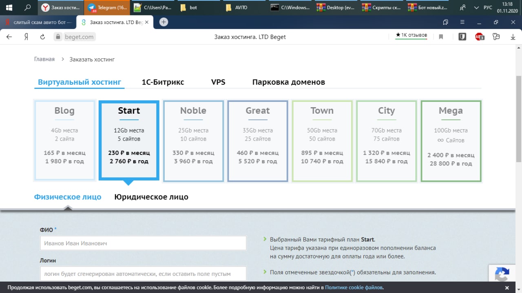Viewport: 522px width, 293px height.
Task: Open browser downloads arrow icon
Action: click(513, 37)
